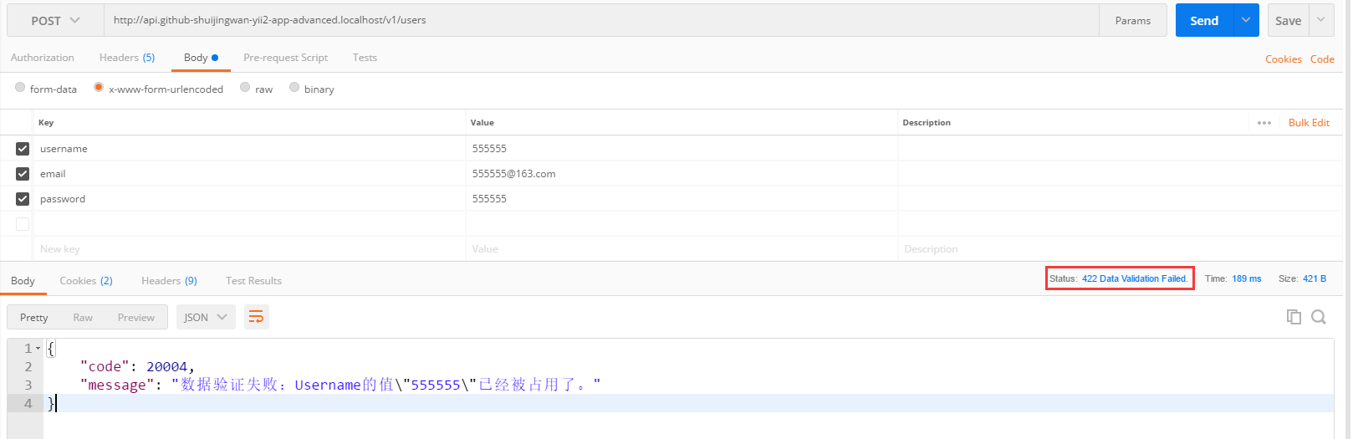The width and height of the screenshot is (1353, 439).
Task: Click the "message" line in response
Action: pyautogui.click(x=340, y=385)
